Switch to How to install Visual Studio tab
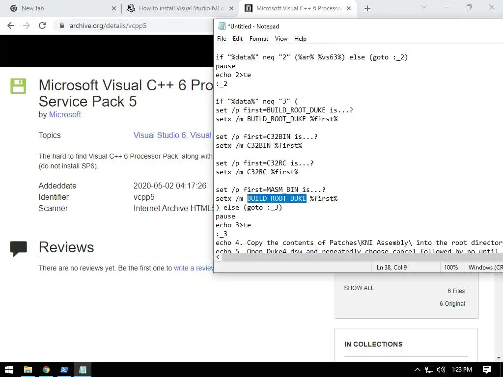 point(181,8)
